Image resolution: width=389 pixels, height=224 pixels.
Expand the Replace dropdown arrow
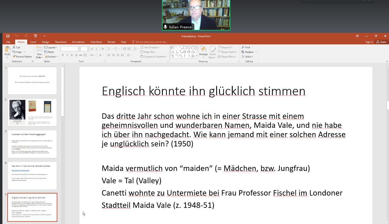pyautogui.click(x=256, y=52)
